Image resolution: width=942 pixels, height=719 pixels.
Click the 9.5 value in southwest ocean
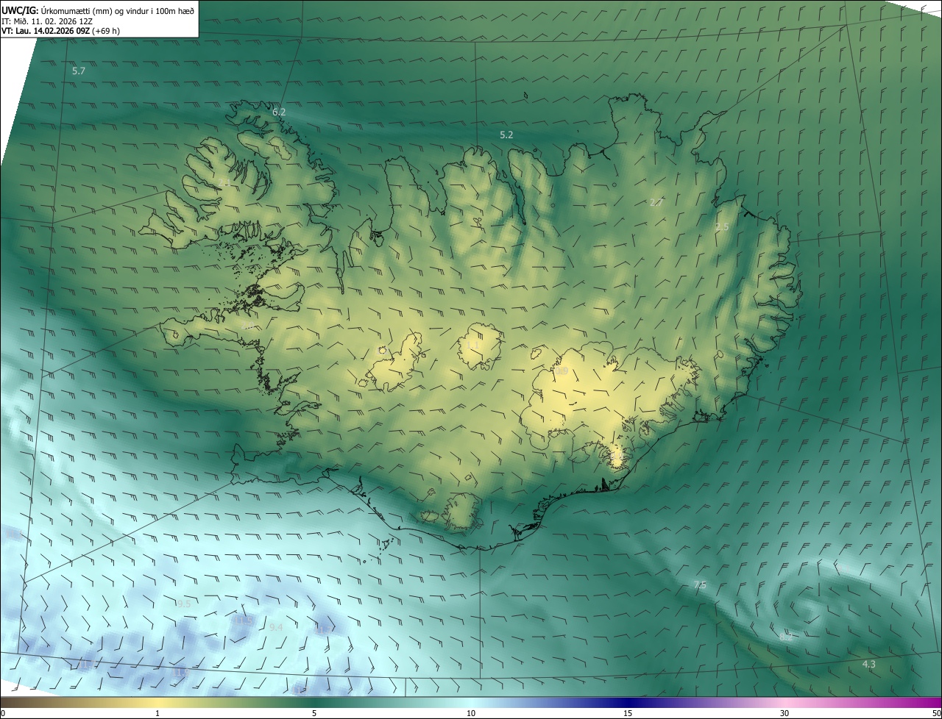(184, 604)
